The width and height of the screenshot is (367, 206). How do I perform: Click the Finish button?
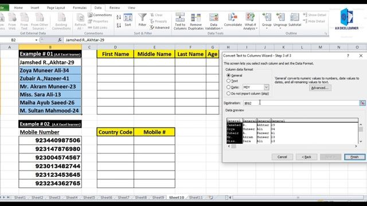(354, 157)
